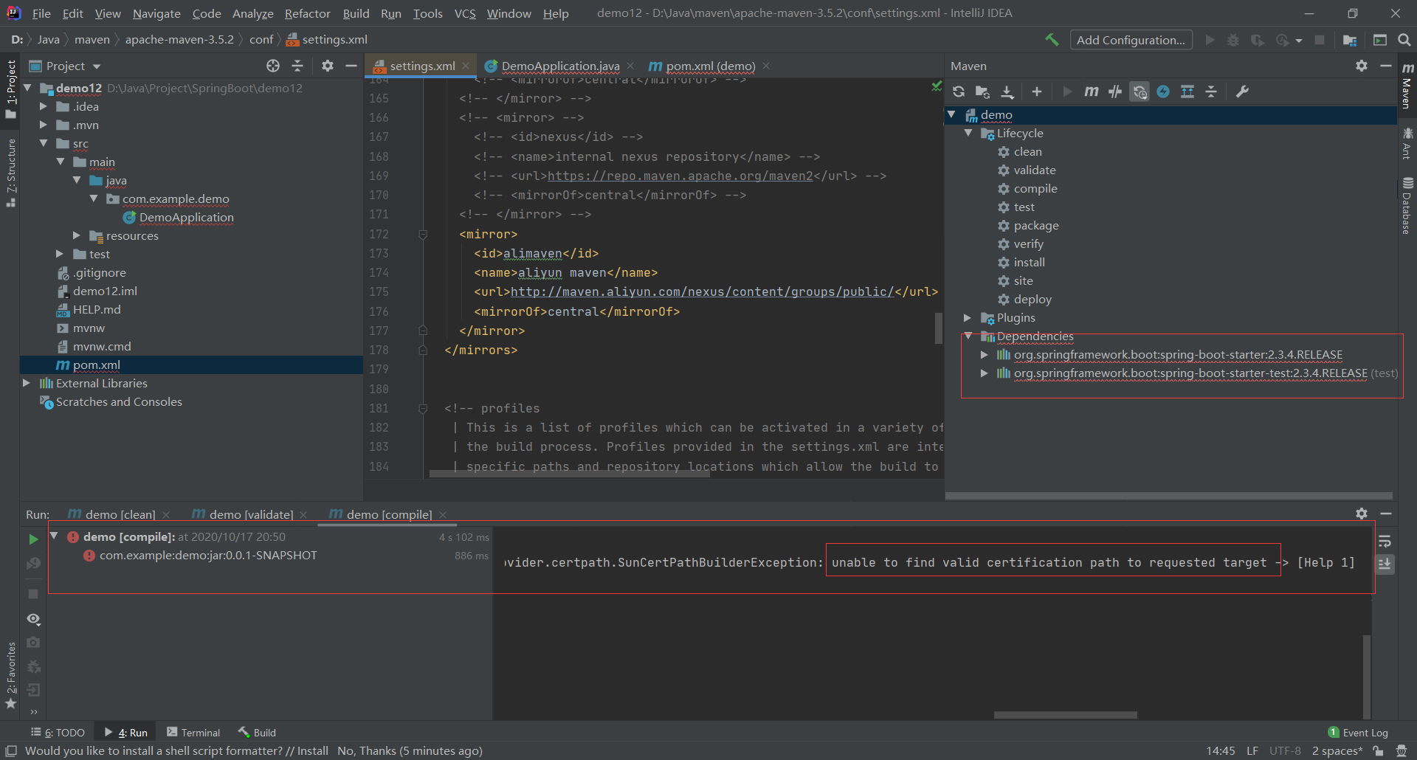Screen dimensions: 1417x760
Task: Collapse Maven Lifecycle node
Action: coord(968,133)
